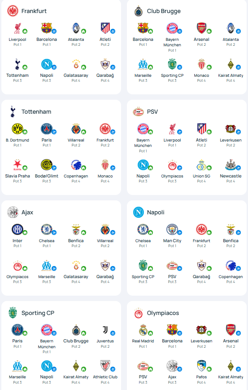Click Kairat Almaty logo in Club Brugge card
Viewport: 248px width, 390px height.
[231, 64]
